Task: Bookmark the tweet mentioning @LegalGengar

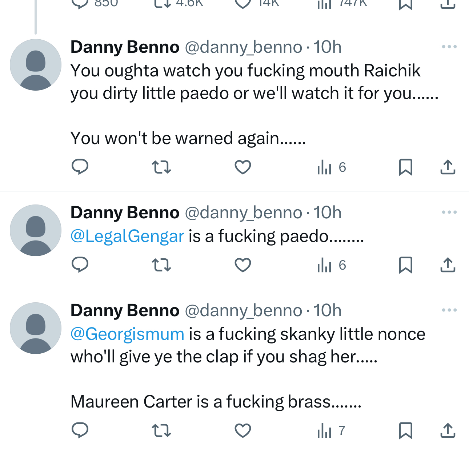Action: click(405, 265)
